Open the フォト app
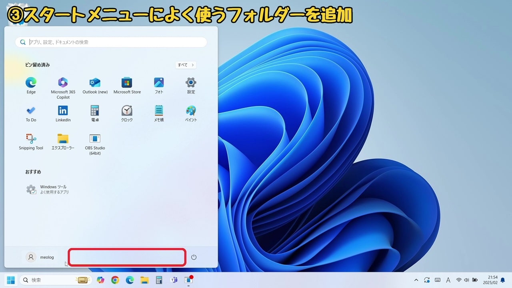 click(159, 86)
